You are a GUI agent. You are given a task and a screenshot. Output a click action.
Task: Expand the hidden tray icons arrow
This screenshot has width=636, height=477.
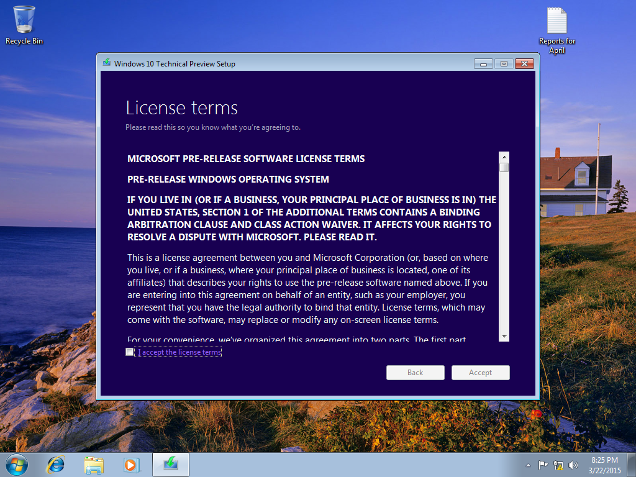tap(528, 465)
